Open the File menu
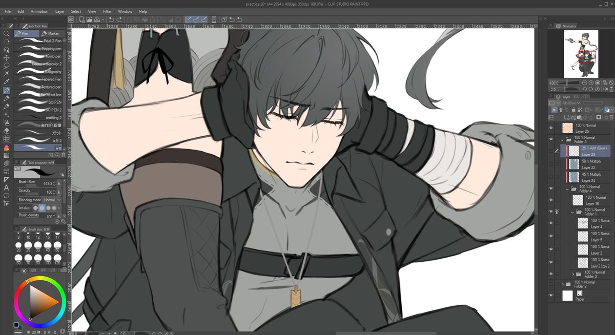The width and height of the screenshot is (615, 335). (7, 11)
